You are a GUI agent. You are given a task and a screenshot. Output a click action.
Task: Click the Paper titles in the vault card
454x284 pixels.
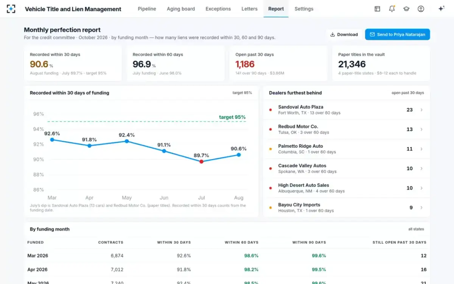pos(381,64)
